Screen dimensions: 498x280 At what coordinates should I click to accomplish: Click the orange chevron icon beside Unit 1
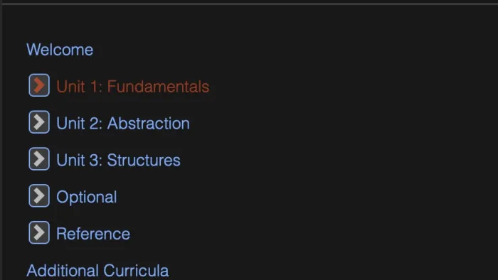pos(39,85)
